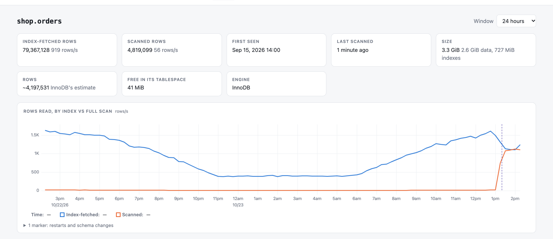Click the '1 minute ago' last scanned value
This screenshot has width=553, height=239.
[x=353, y=50]
